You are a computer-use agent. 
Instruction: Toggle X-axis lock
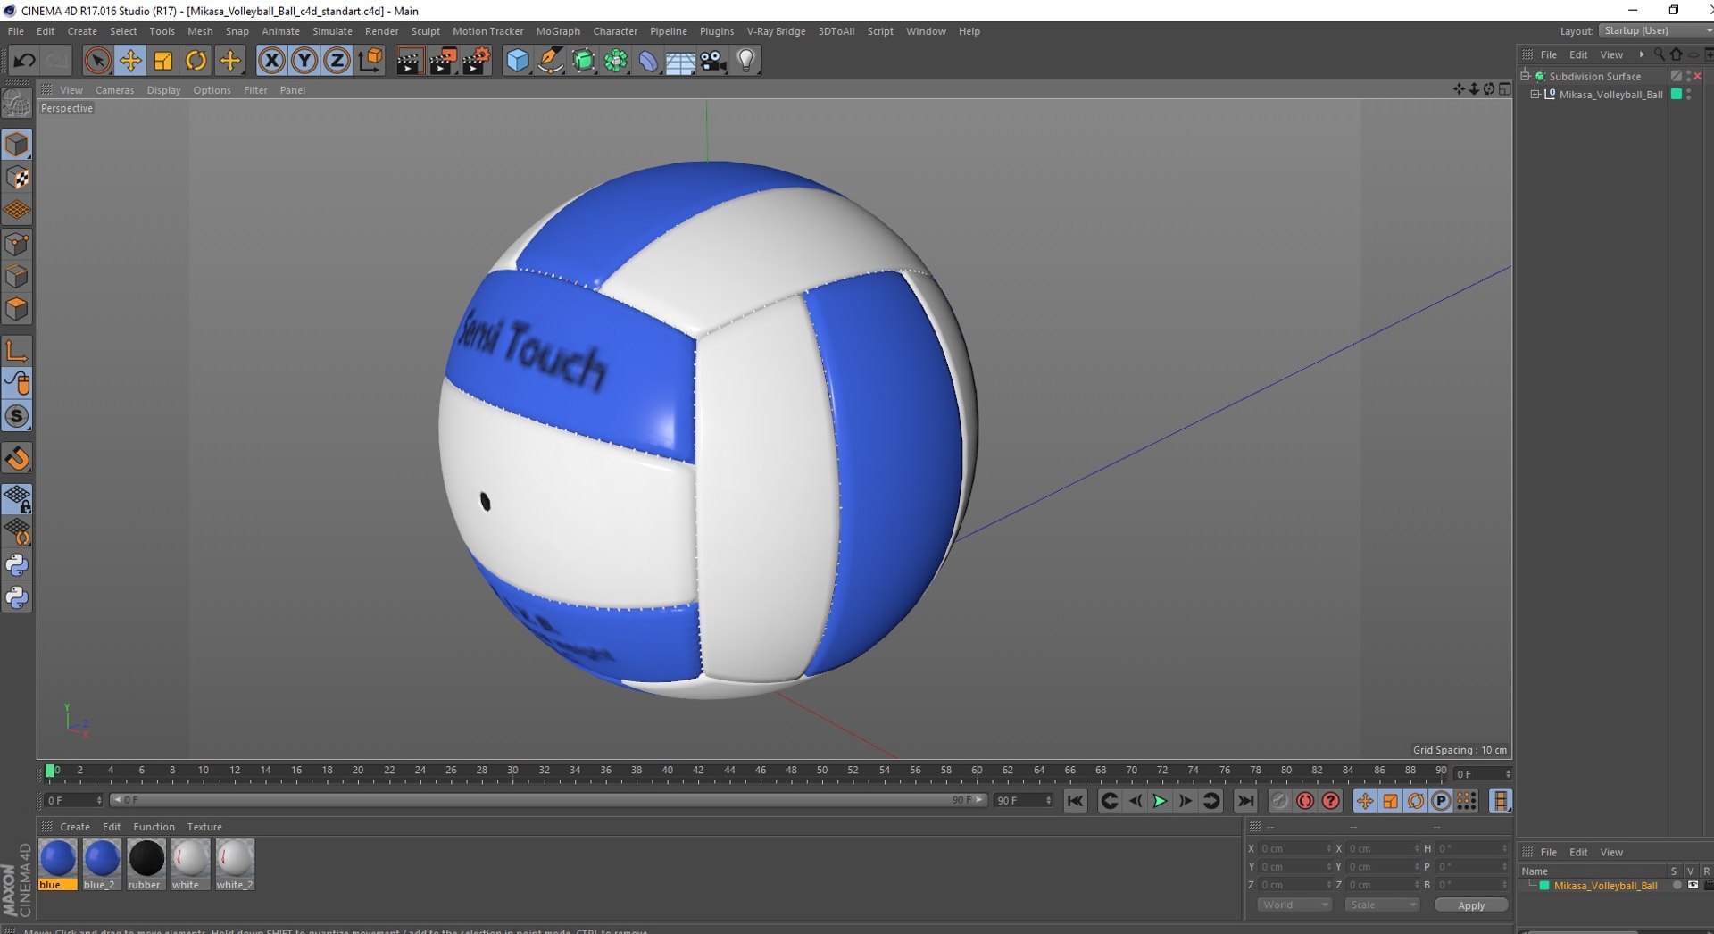click(x=271, y=61)
